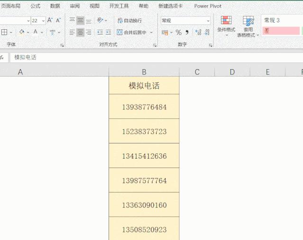Open the font color dropdown arrow

click(x=42, y=32)
